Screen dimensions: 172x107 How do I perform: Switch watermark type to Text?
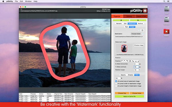click(x=126, y=27)
